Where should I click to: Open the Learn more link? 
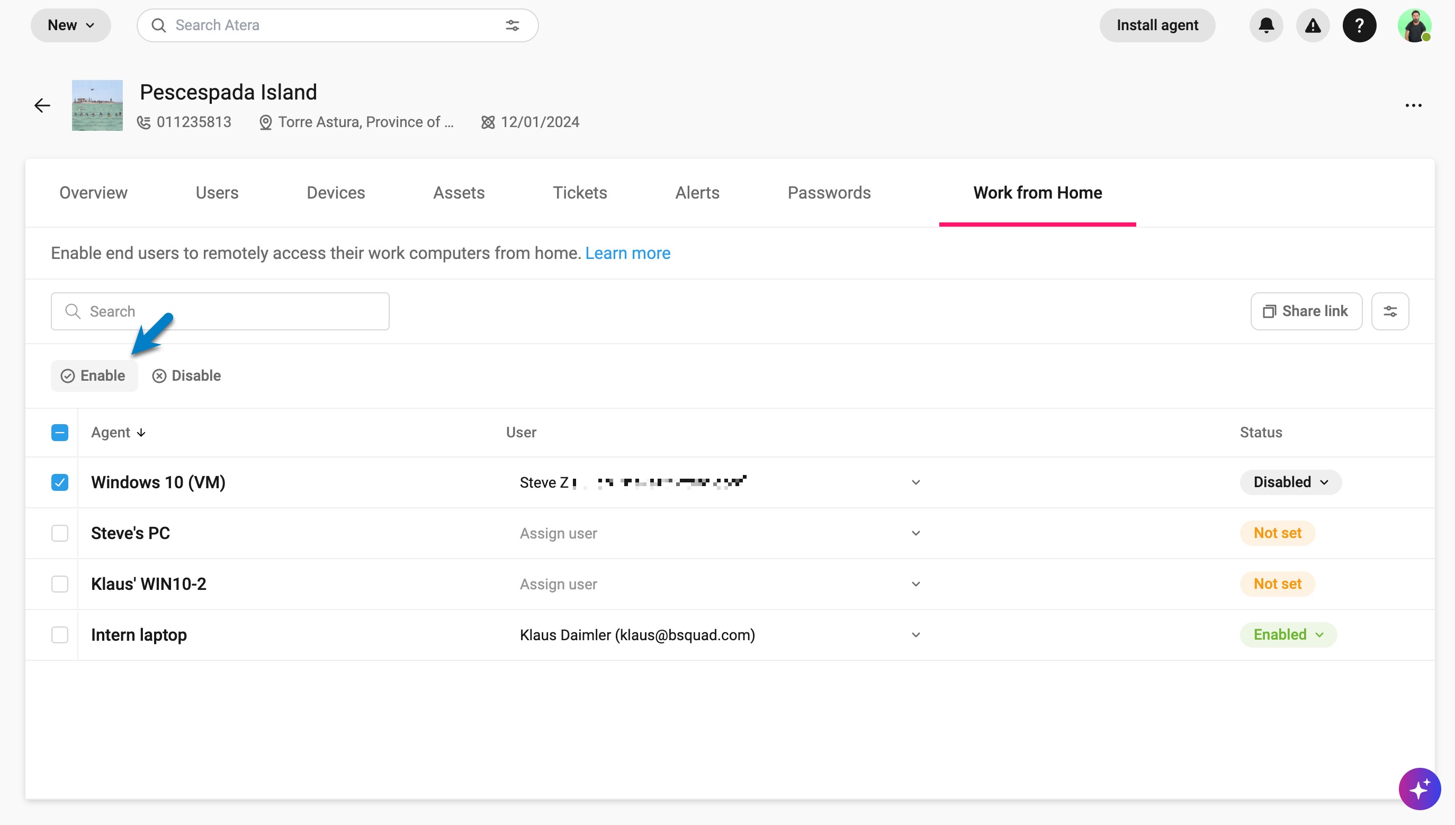point(628,253)
